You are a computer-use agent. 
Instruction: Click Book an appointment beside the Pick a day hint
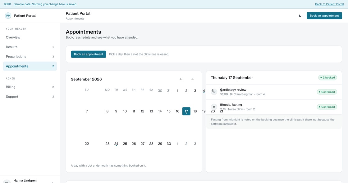[x=89, y=54]
